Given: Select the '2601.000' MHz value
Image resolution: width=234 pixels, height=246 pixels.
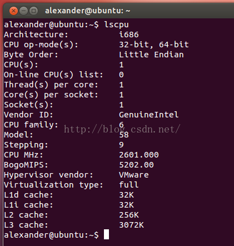Looking at the screenshot, I should [x=139, y=155].
